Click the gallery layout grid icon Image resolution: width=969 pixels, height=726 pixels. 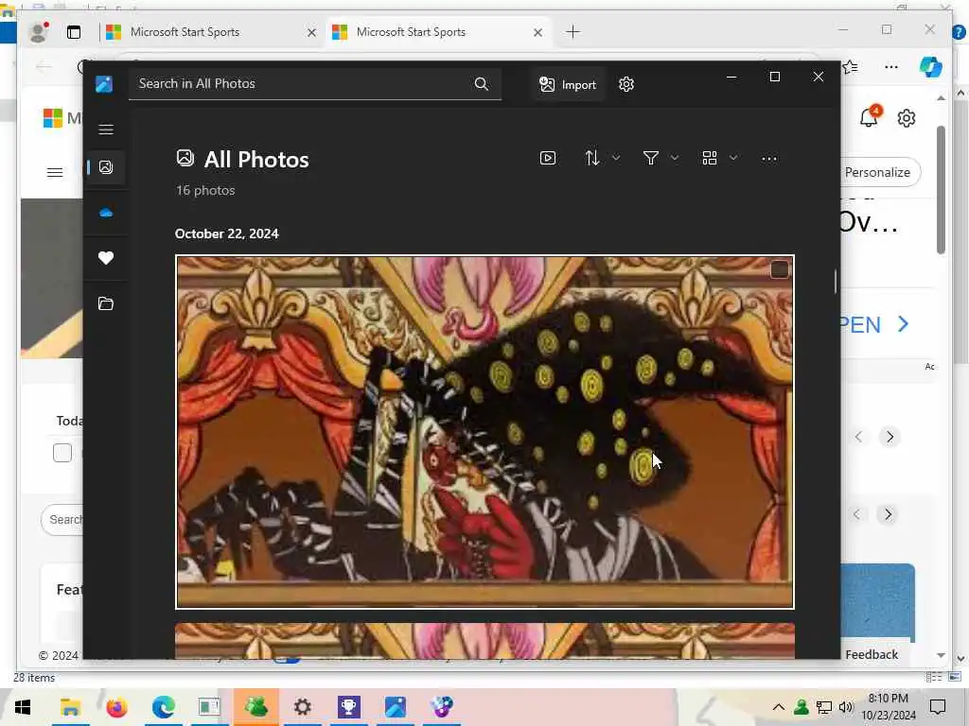[x=710, y=158]
